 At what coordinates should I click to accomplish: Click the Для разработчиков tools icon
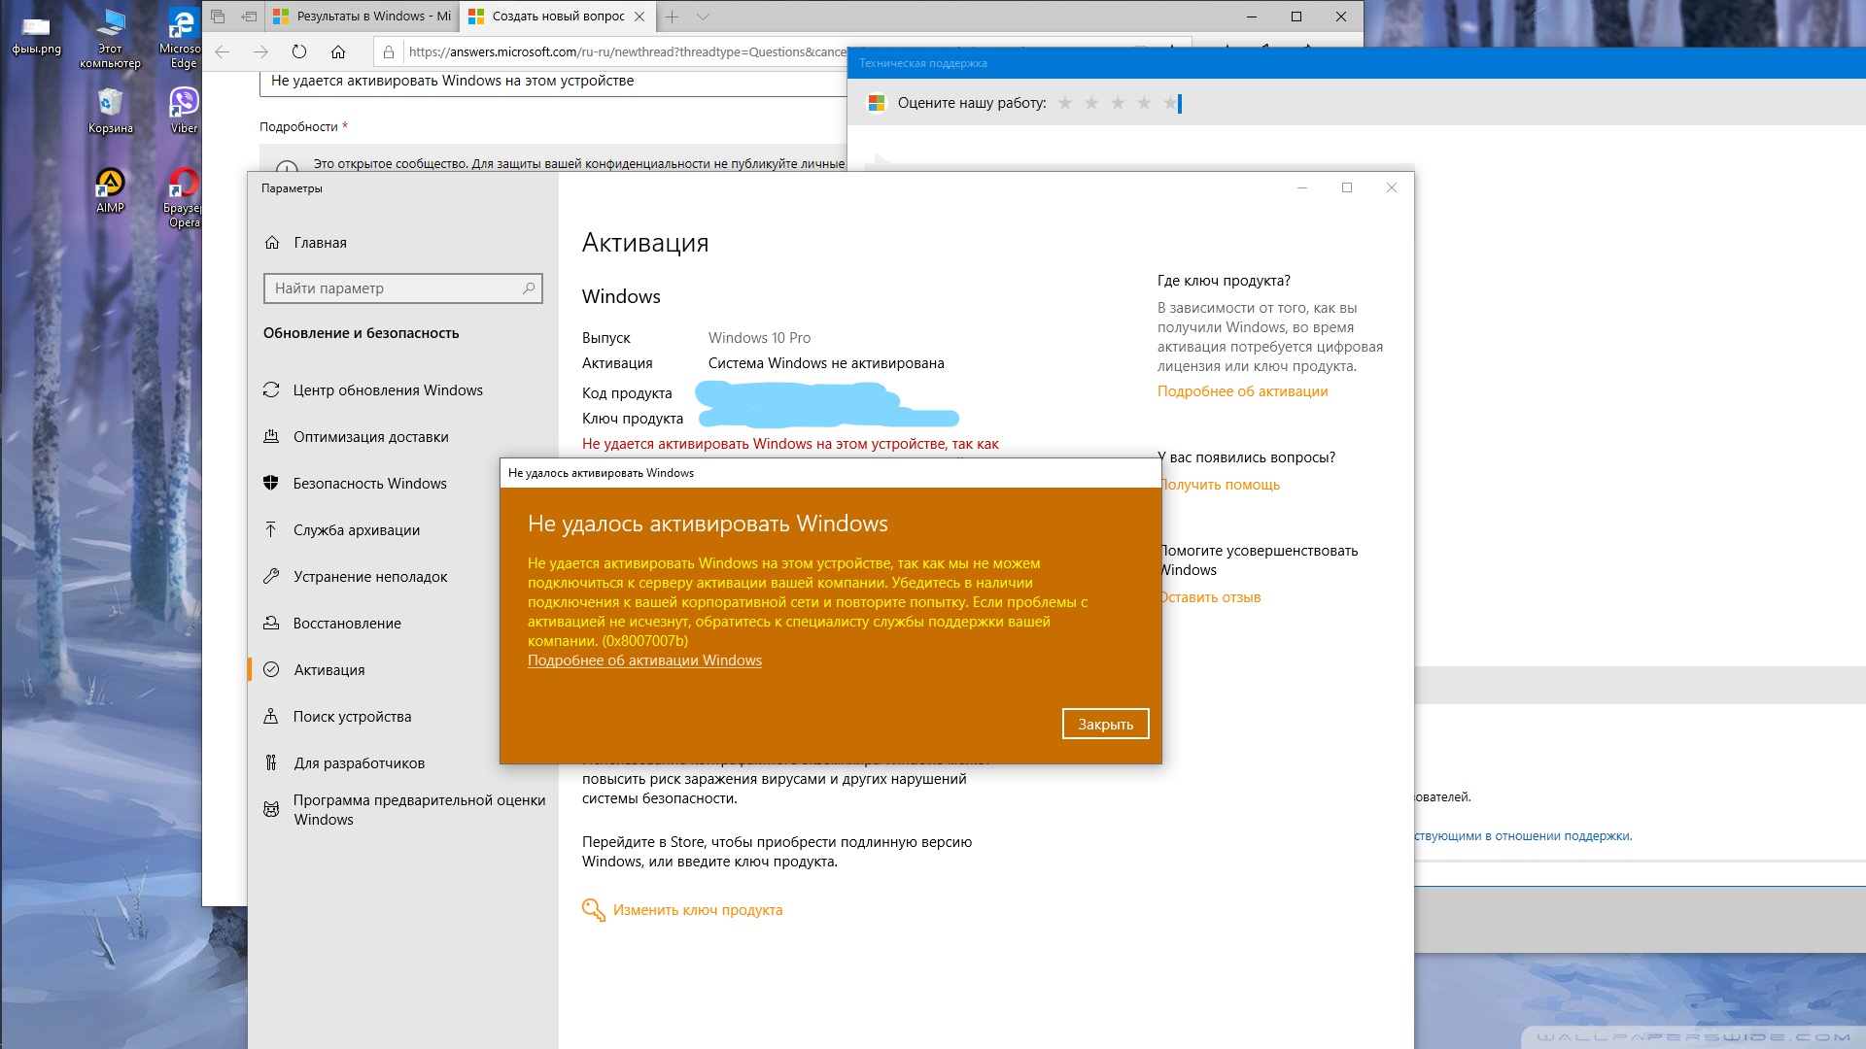[x=271, y=762]
